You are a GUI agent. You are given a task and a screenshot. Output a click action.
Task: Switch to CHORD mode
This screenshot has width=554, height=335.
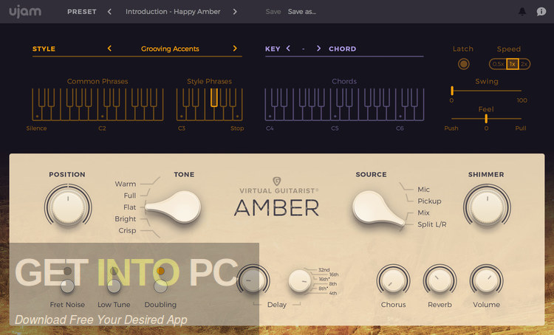342,49
